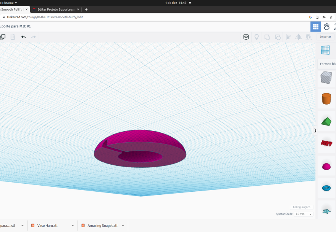Select the pink Half Sphere shape
This screenshot has width=336, height=232.
pos(326,167)
